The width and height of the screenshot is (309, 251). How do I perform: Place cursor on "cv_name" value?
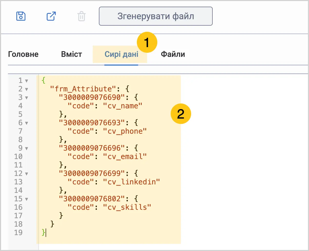tap(122, 106)
